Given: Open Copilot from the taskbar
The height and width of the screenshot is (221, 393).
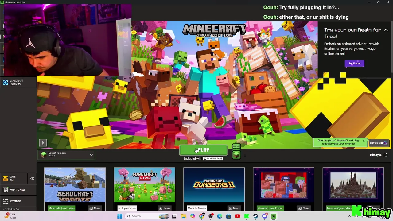Looking at the screenshot, I should (x=192, y=216).
